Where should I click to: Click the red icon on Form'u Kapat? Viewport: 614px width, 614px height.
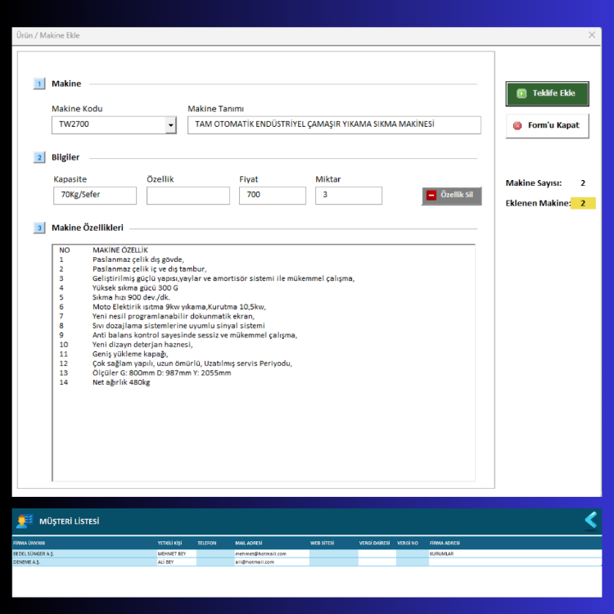[517, 126]
